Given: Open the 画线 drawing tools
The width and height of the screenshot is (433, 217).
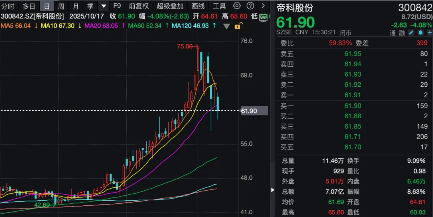Looking at the screenshot, I should tap(198, 6).
